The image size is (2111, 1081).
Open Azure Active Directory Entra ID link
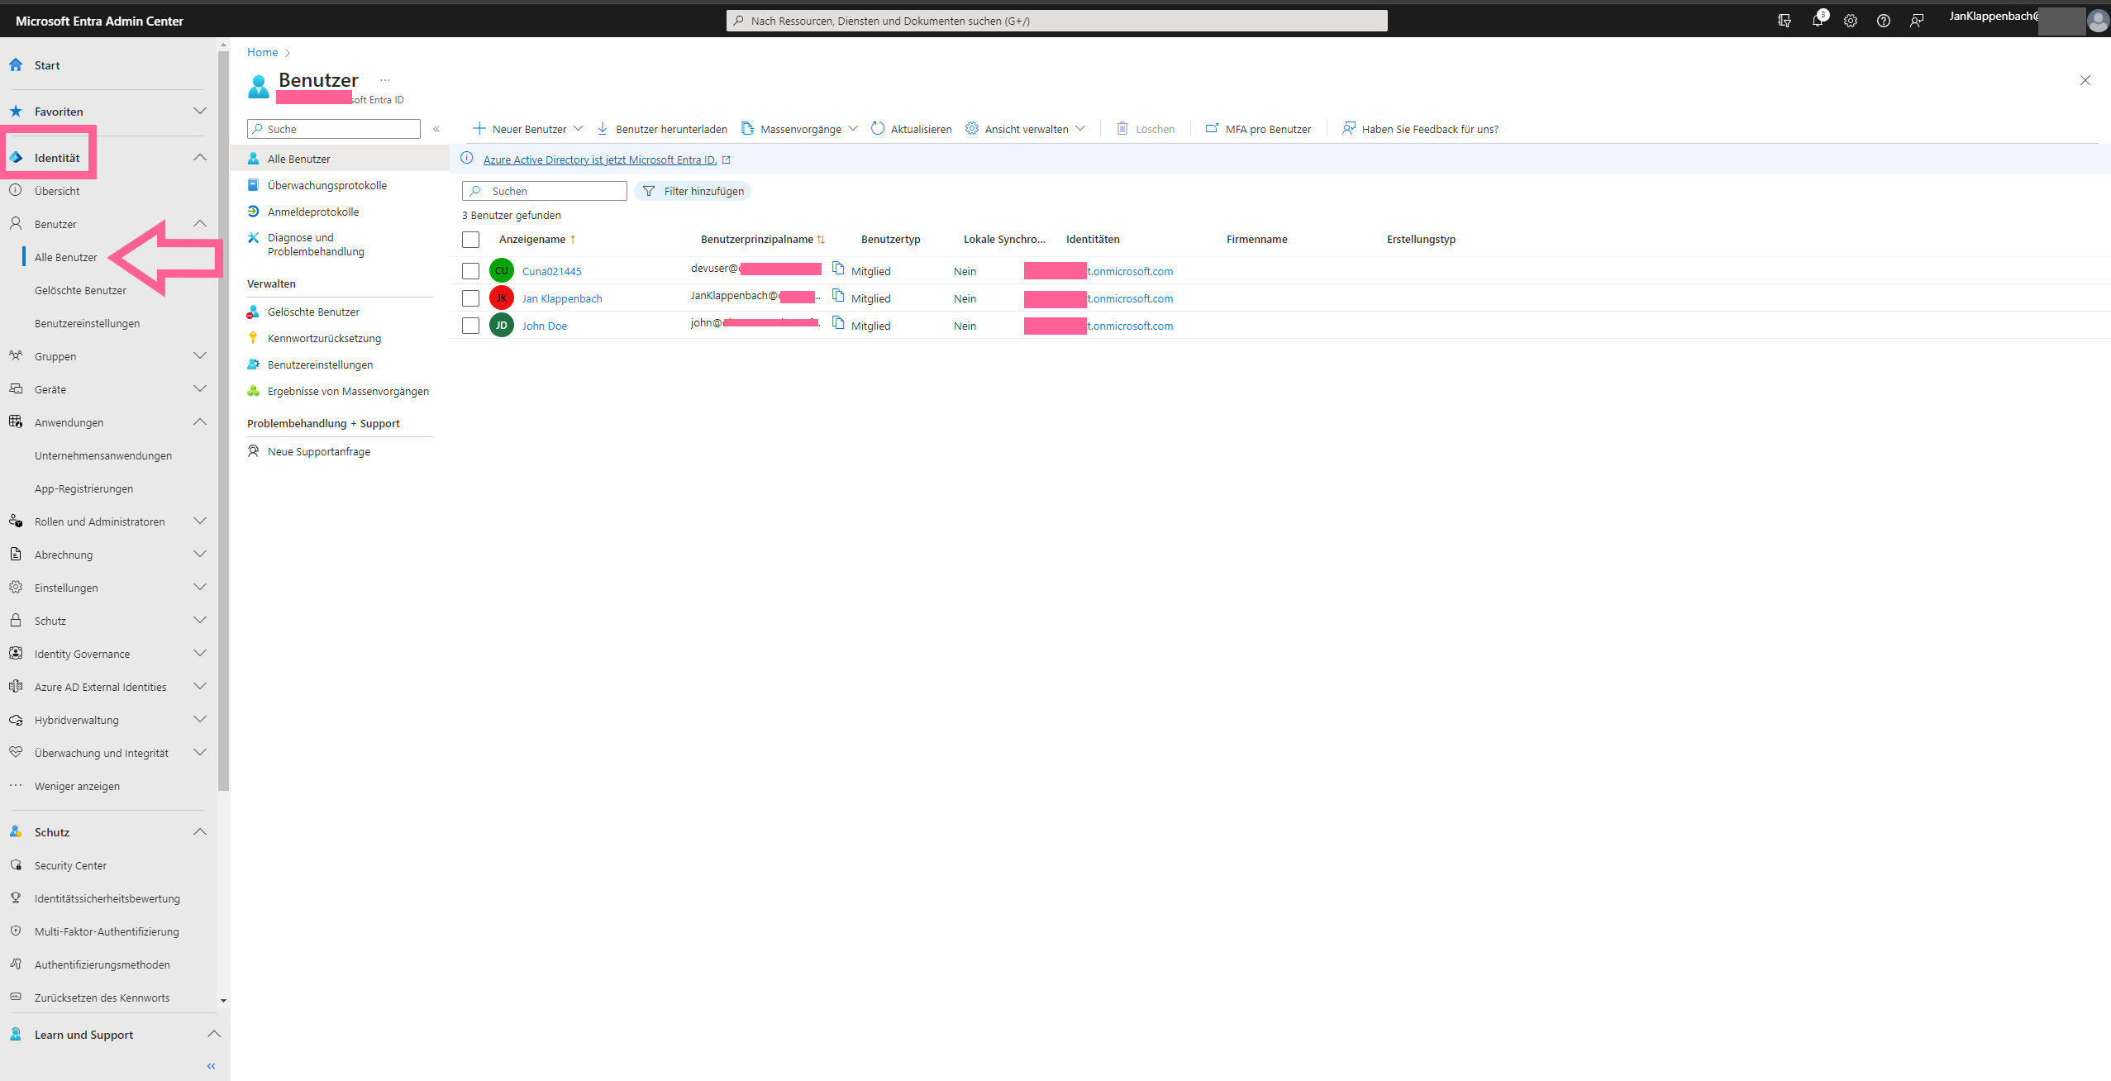click(x=599, y=160)
